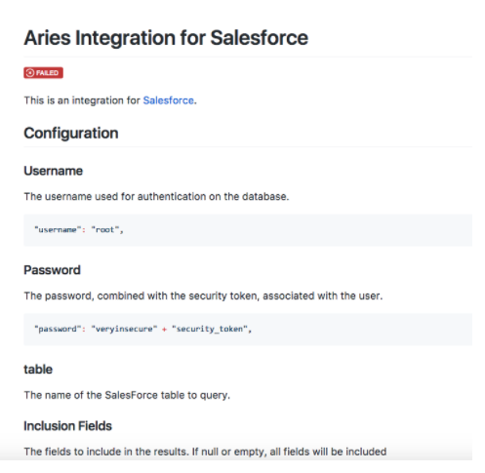Click the Username section heading
The width and height of the screenshot is (485, 473).
tap(53, 171)
